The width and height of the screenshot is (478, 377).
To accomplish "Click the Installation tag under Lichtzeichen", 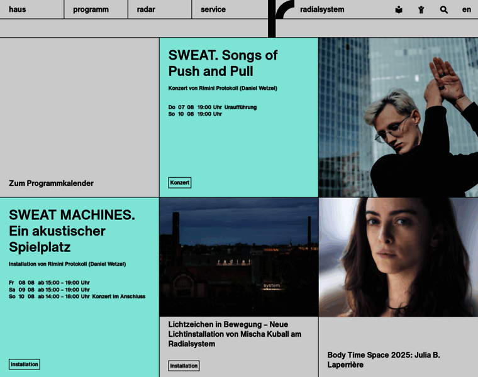I will [x=184, y=366].
